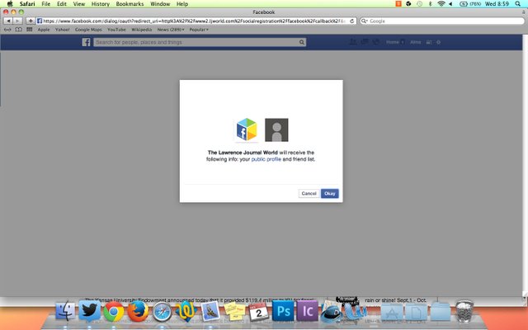Click the Safari address bar URL
The height and width of the screenshot is (330, 528).
click(x=194, y=21)
